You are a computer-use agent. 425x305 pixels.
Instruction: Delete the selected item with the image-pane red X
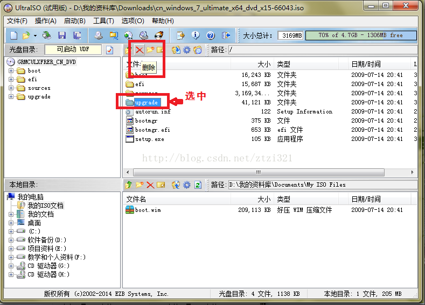140,50
